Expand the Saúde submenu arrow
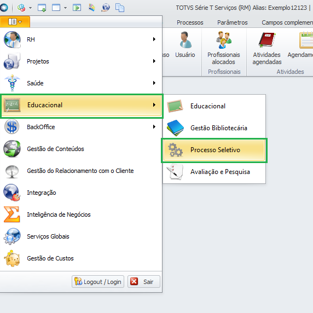 (154, 83)
